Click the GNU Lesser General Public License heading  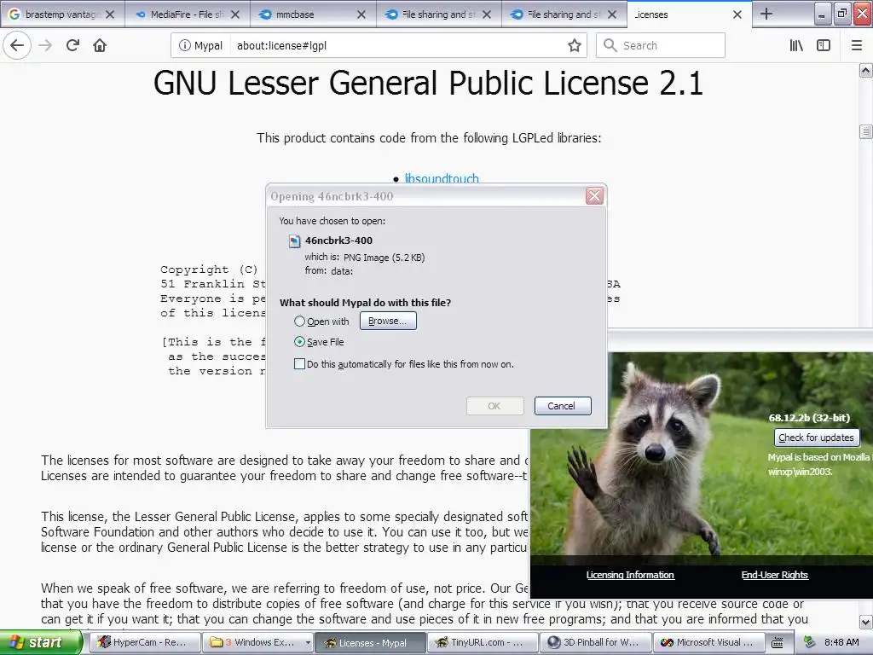[428, 84]
